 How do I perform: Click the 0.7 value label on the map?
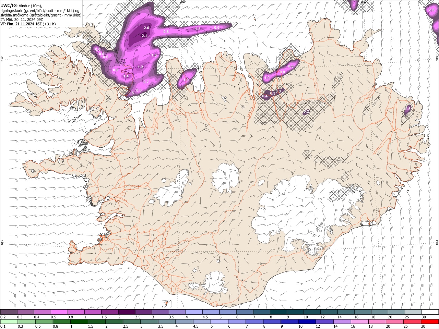click(x=146, y=82)
